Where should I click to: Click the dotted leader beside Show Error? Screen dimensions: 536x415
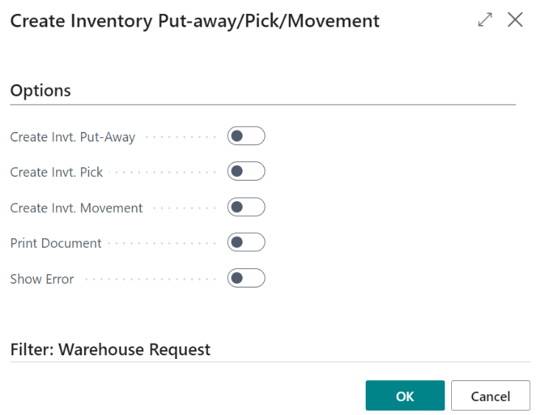point(150,279)
